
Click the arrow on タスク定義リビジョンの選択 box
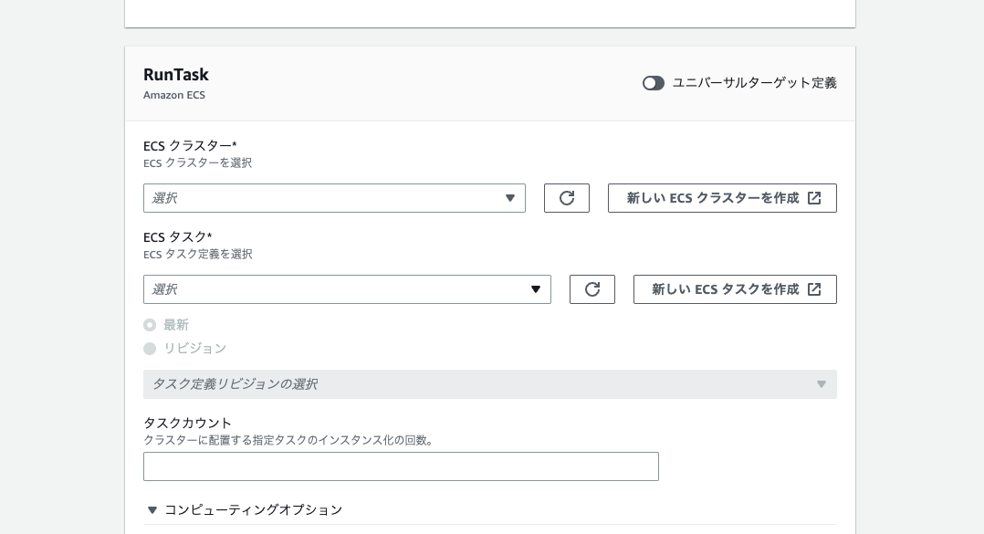tap(821, 384)
